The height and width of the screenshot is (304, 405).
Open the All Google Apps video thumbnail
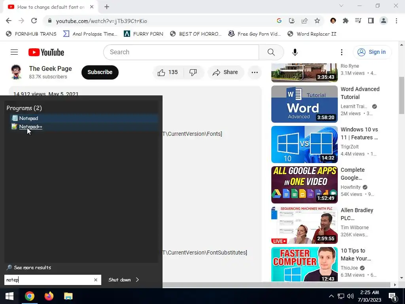click(x=304, y=184)
